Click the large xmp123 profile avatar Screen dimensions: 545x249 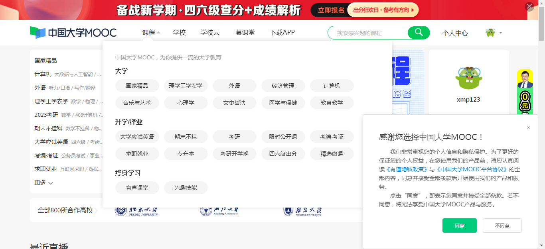tap(468, 78)
